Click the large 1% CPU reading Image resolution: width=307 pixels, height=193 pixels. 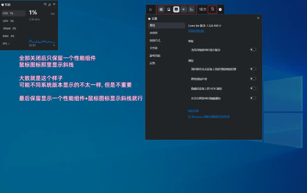tap(33, 12)
